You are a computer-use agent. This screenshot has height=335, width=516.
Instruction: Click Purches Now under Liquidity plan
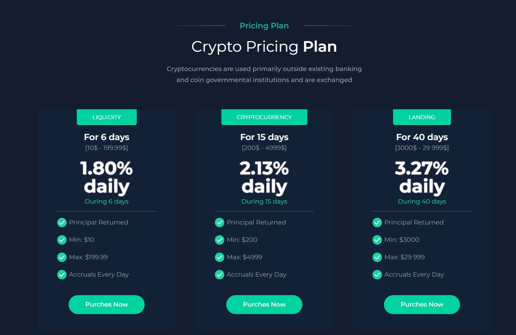click(x=106, y=305)
